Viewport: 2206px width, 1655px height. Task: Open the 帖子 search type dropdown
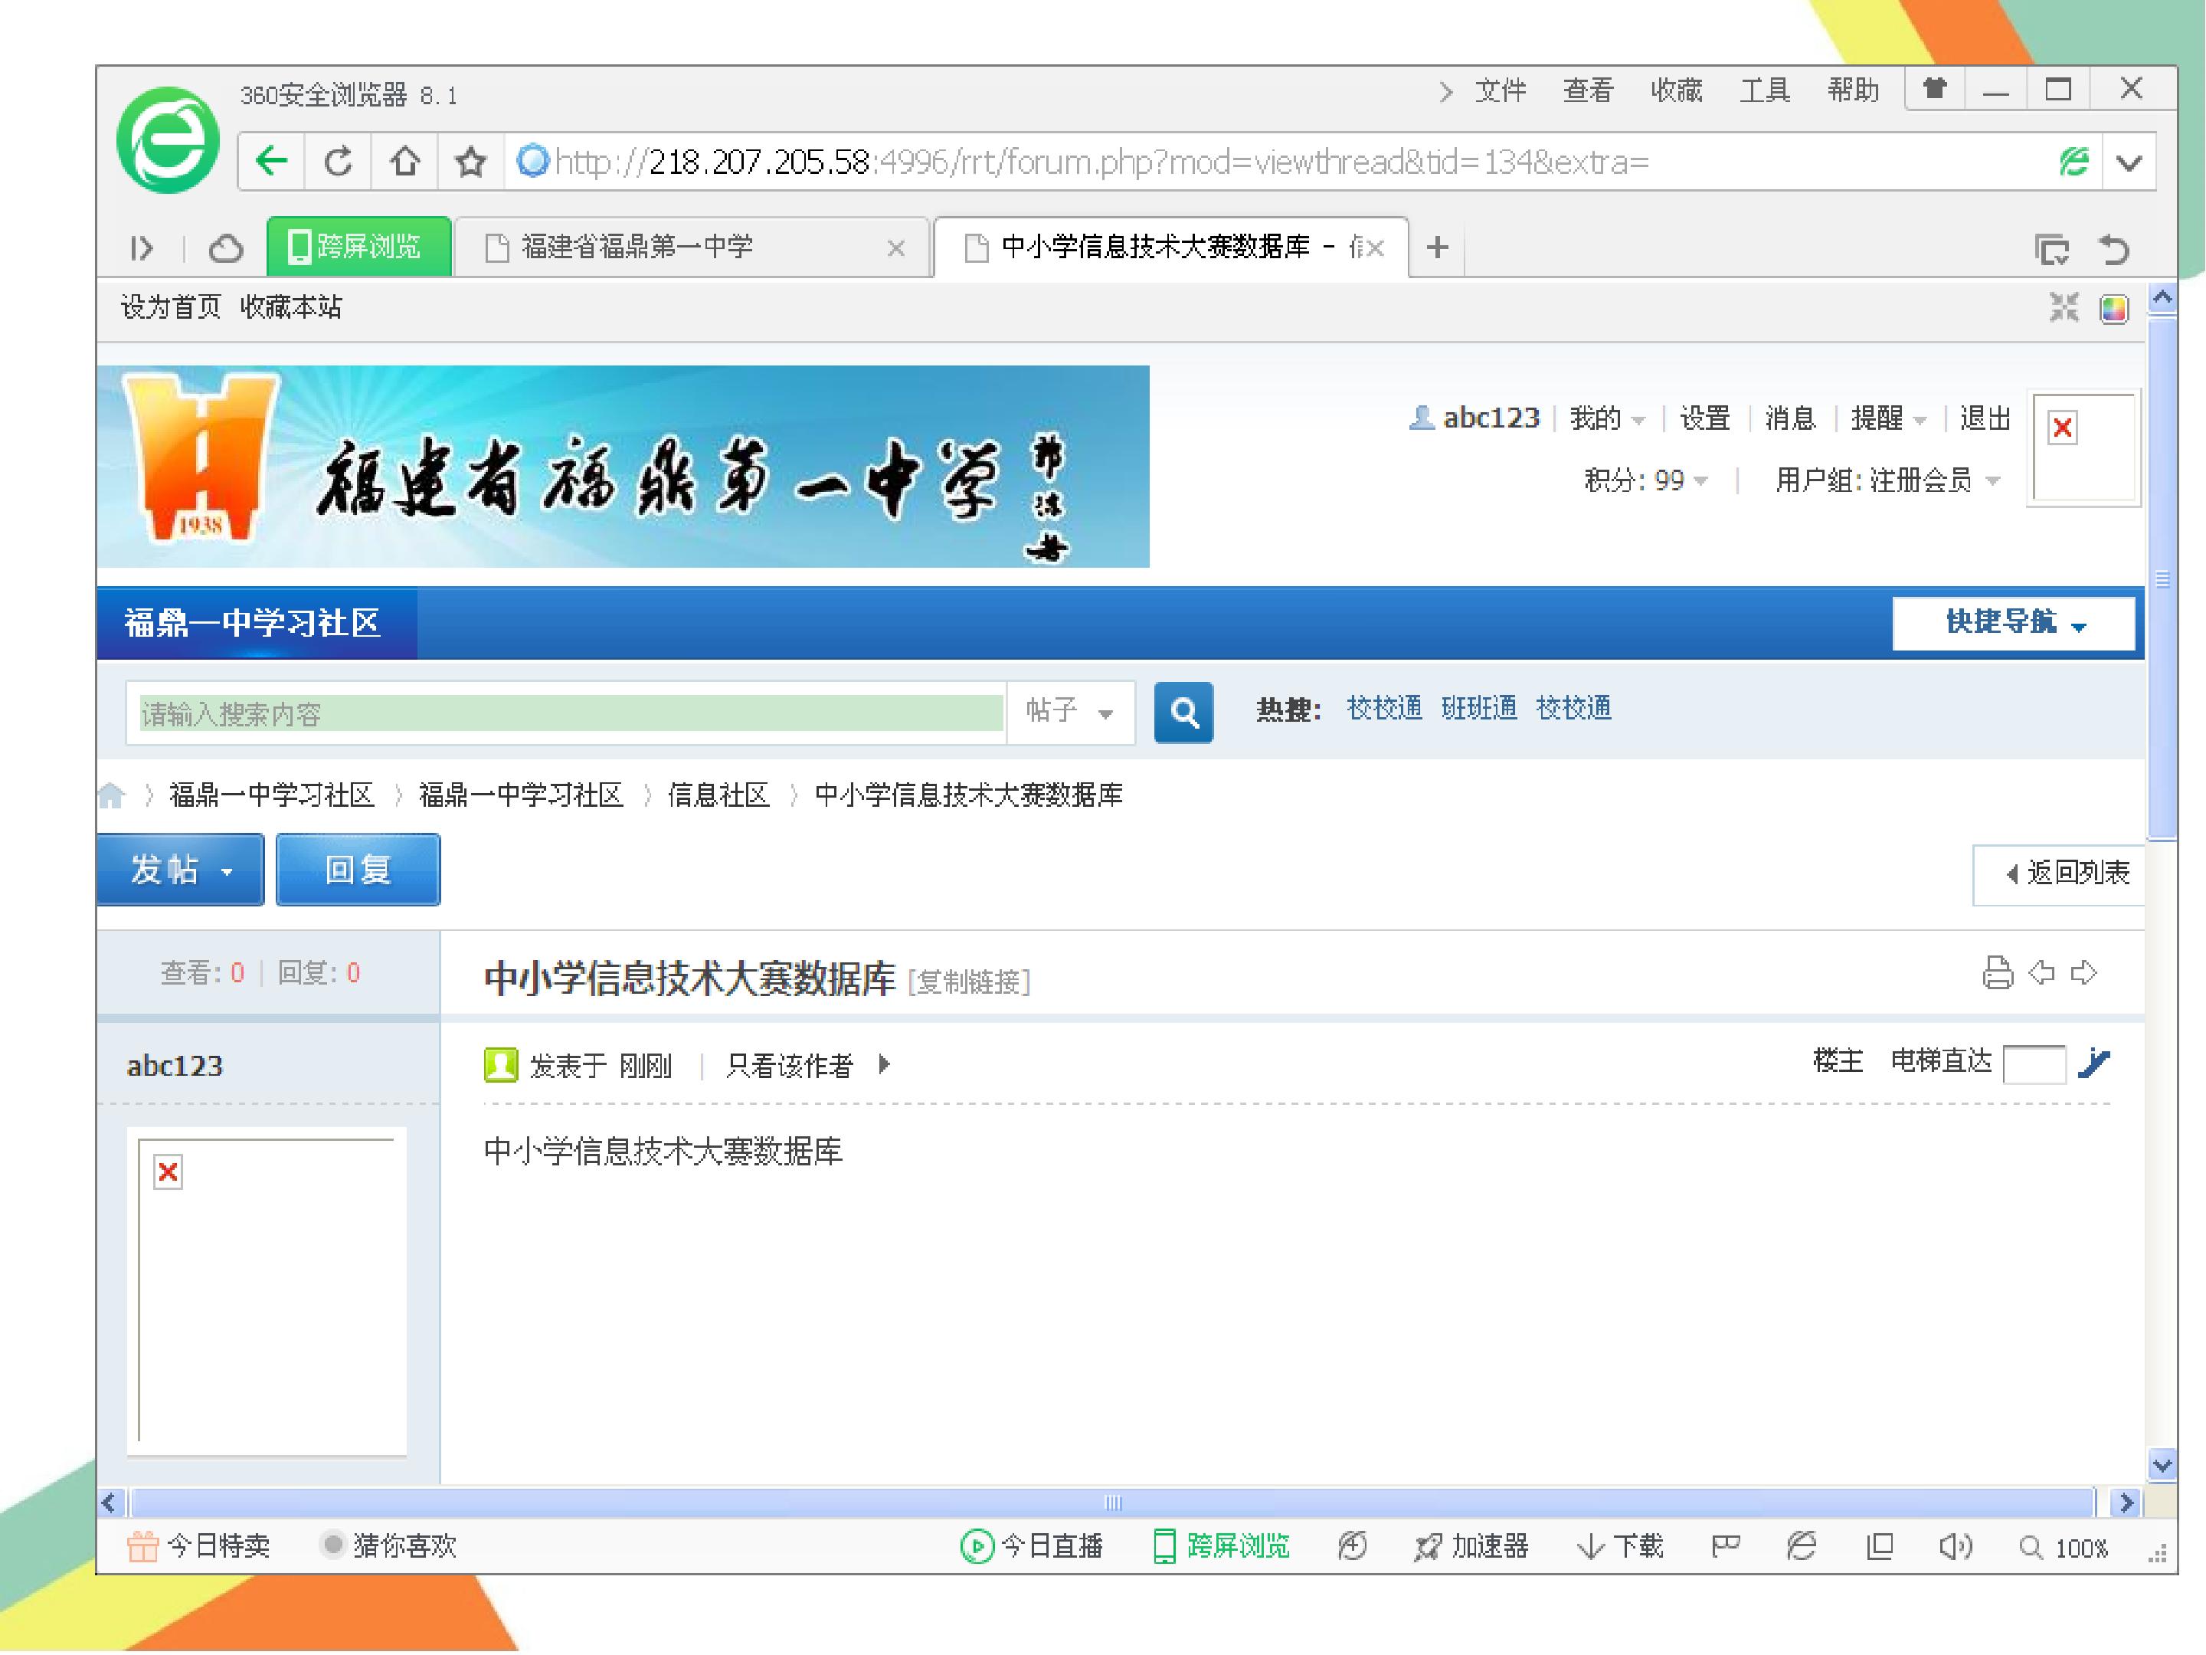click(1070, 713)
